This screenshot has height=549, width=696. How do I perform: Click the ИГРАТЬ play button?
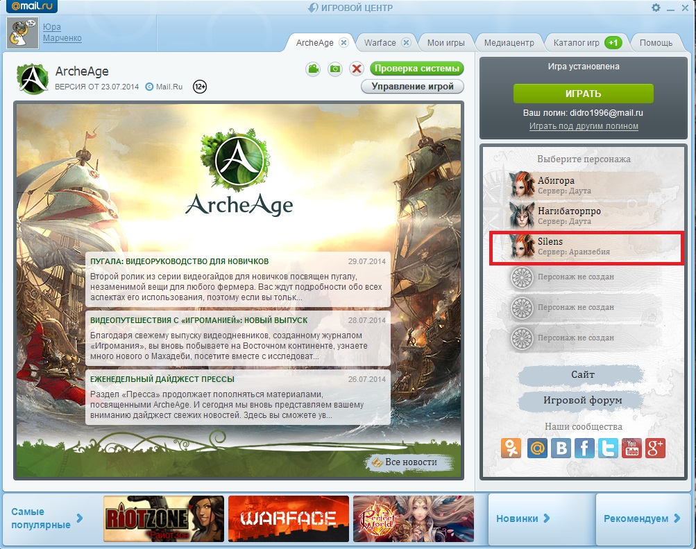pos(584,94)
